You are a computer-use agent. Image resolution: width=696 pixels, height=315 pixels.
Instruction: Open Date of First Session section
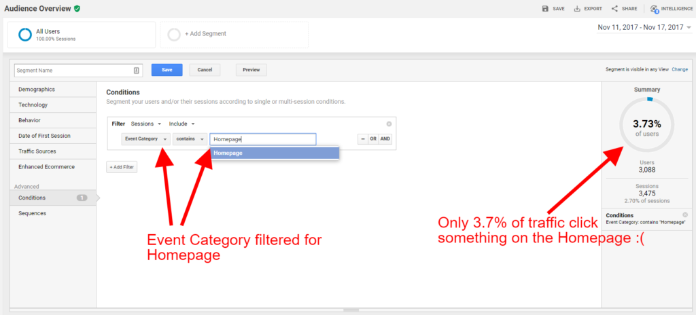[53, 136]
